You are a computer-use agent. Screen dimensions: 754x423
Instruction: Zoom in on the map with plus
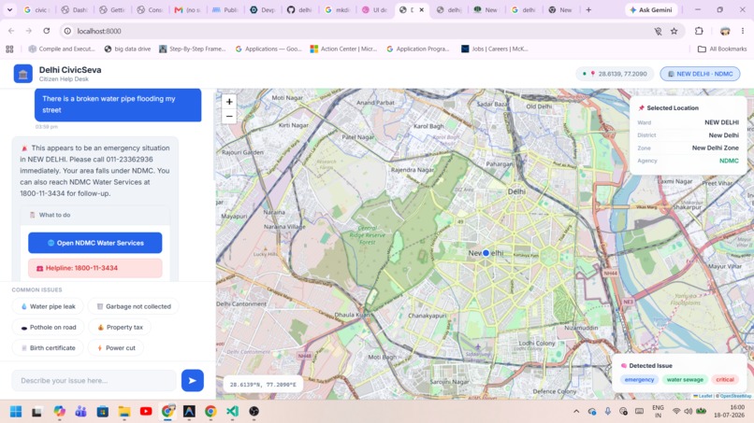[229, 102]
